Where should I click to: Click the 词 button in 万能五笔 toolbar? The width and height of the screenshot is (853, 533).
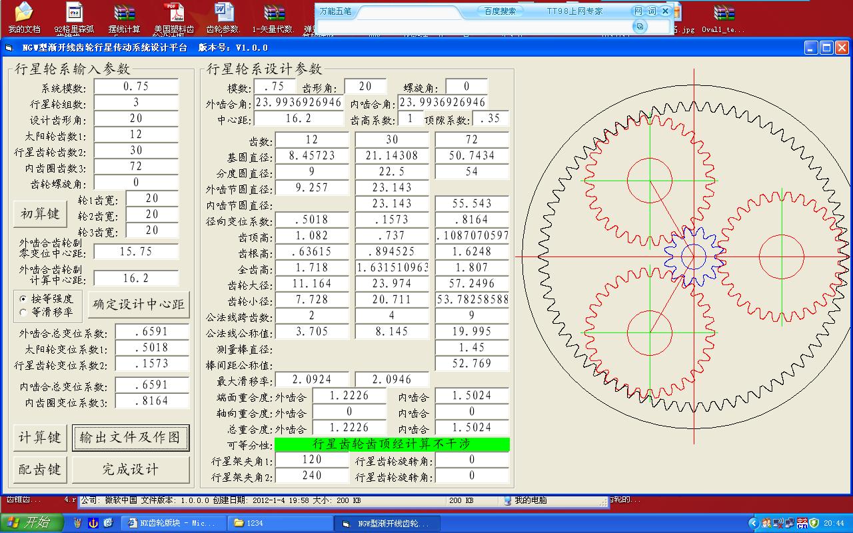pos(651,11)
